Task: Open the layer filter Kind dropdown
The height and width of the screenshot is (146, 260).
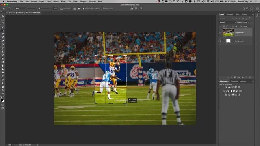Action: coord(225,19)
